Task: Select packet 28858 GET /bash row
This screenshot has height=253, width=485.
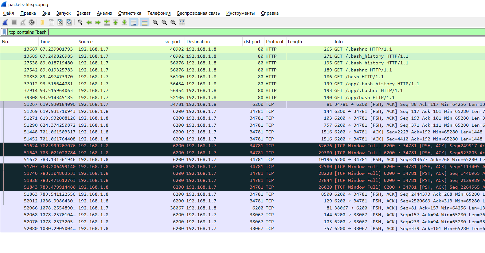Action: pyautogui.click(x=243, y=77)
